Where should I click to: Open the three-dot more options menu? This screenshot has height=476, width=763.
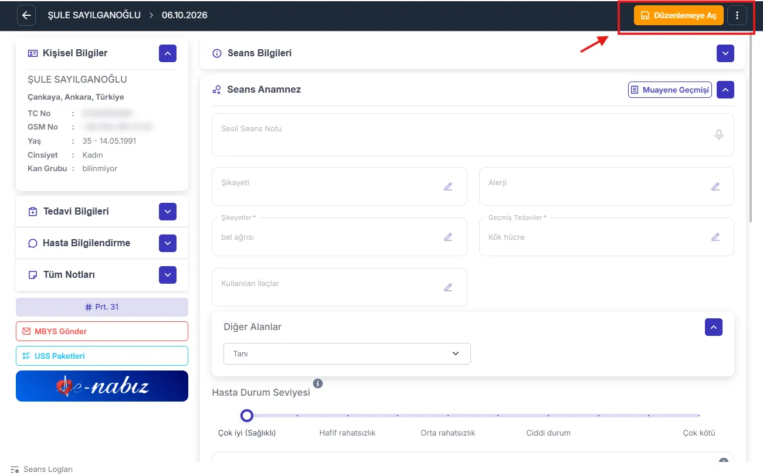click(737, 15)
